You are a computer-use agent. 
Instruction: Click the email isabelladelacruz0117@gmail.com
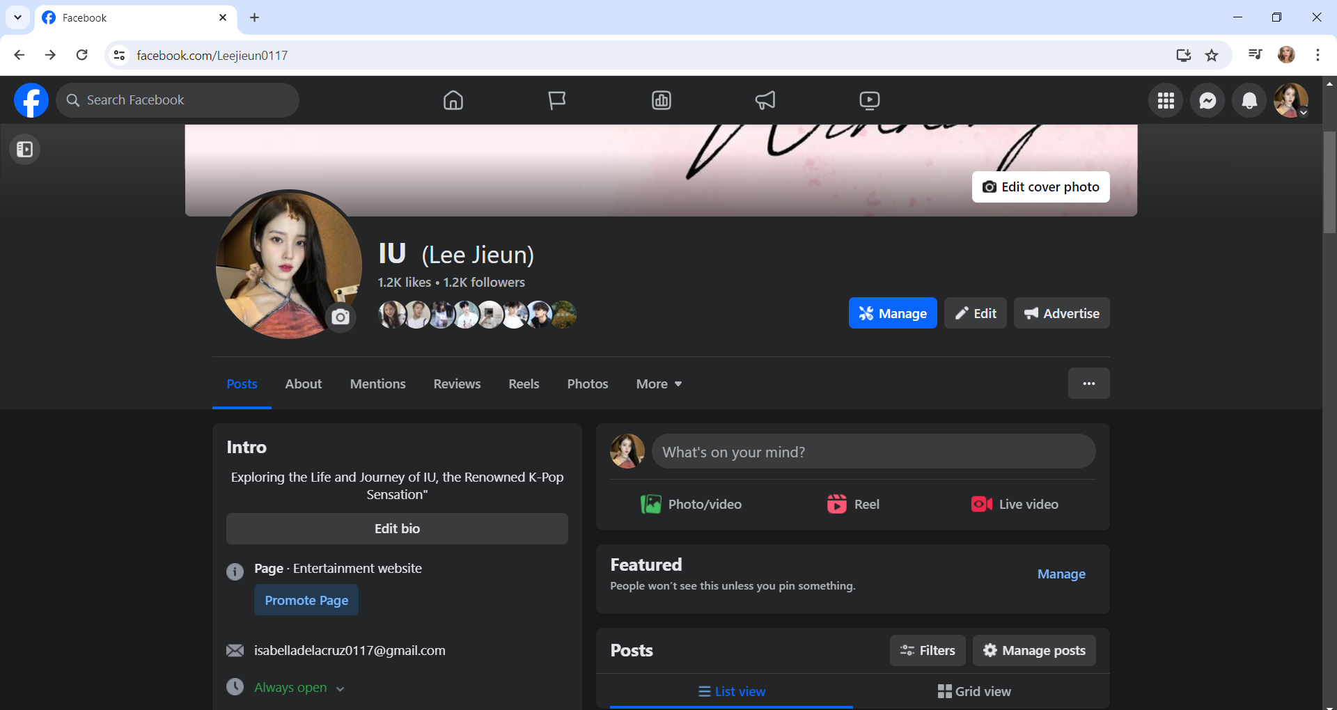tap(350, 650)
